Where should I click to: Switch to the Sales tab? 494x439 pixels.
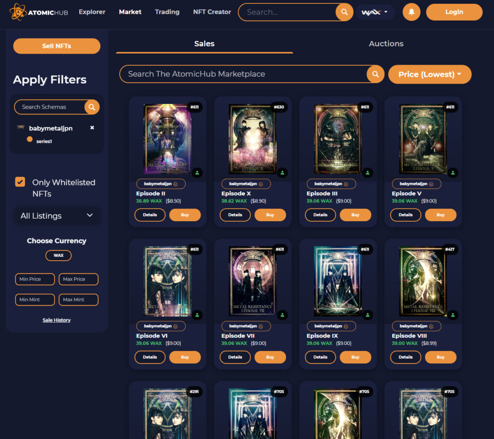pos(205,44)
